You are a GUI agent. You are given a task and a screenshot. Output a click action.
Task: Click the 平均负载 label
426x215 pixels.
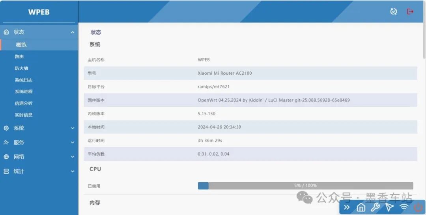[96, 154]
